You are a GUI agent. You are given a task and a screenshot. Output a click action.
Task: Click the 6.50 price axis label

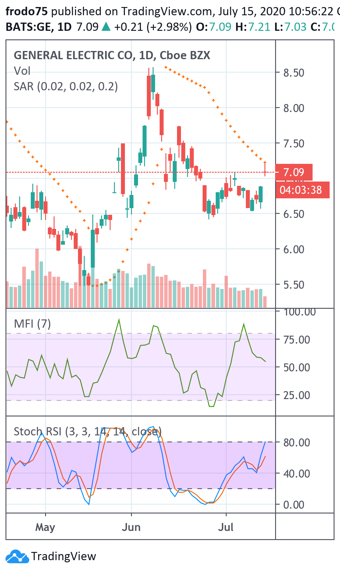294,214
